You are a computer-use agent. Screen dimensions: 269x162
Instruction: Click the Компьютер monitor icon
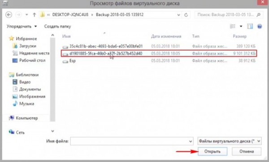[x=12, y=118]
